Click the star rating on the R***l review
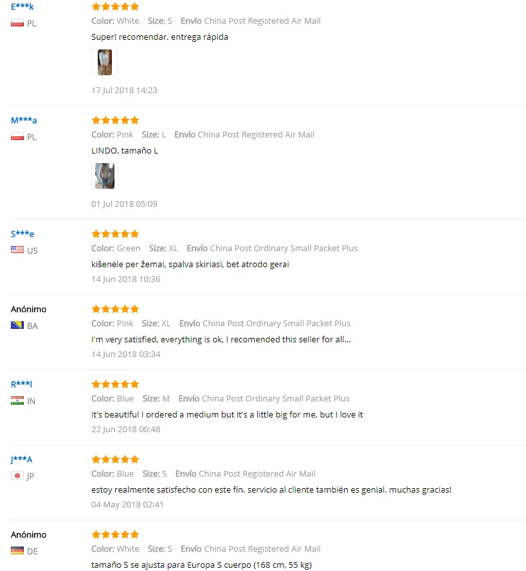Image resolution: width=526 pixels, height=571 pixels. [x=115, y=384]
